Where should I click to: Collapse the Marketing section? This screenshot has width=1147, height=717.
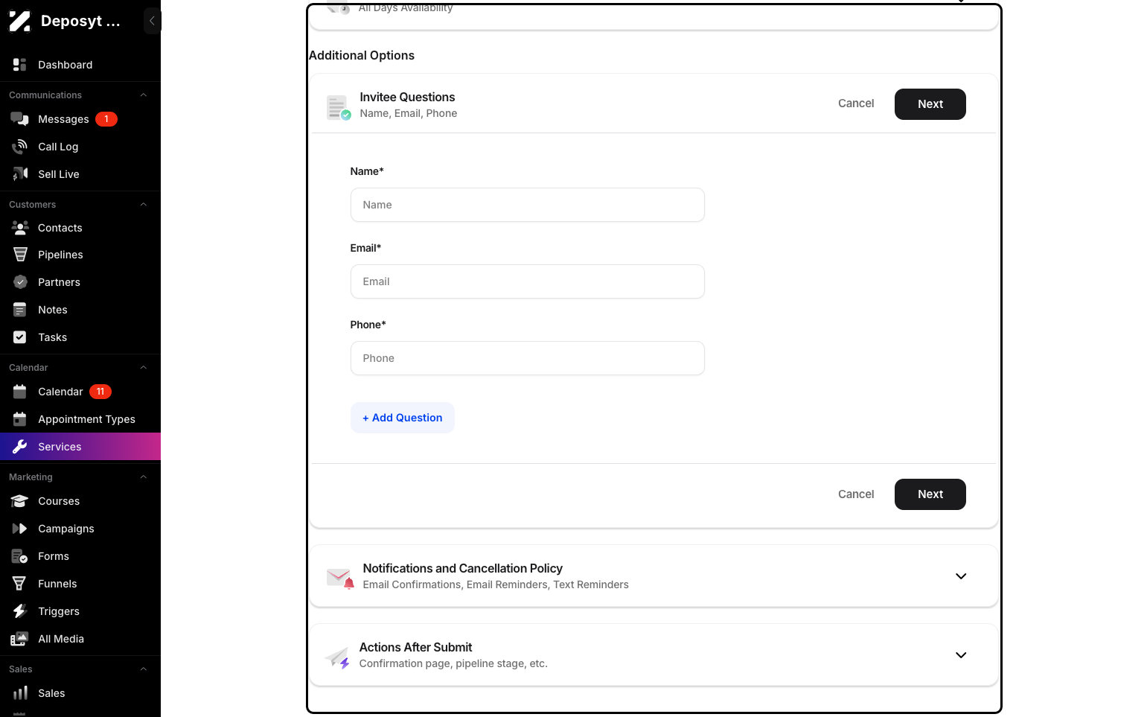click(144, 477)
